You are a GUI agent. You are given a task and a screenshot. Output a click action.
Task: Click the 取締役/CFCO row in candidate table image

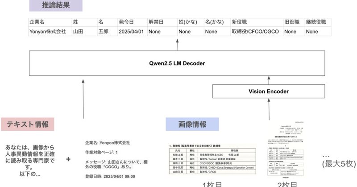[x=212, y=172]
